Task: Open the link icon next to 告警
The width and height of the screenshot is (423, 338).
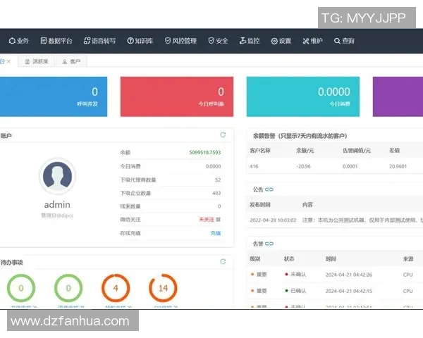Action: 269,244
